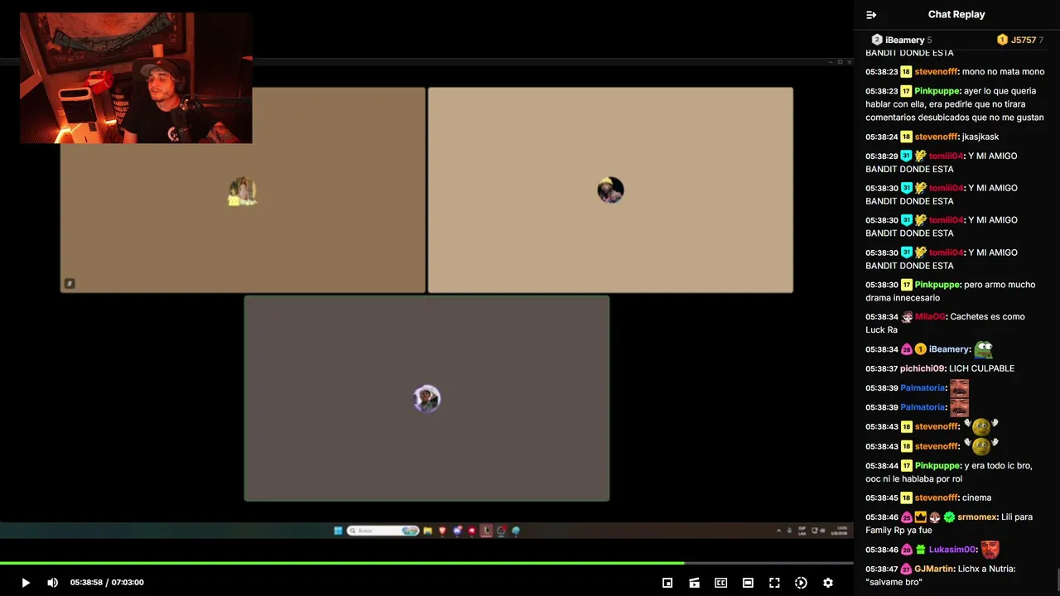Open tomiii04 username at timestamp 05:38:29
This screenshot has width=1060, height=596.
click(x=946, y=156)
